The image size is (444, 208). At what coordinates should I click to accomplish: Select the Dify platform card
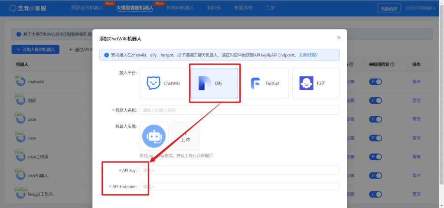pyautogui.click(x=214, y=83)
